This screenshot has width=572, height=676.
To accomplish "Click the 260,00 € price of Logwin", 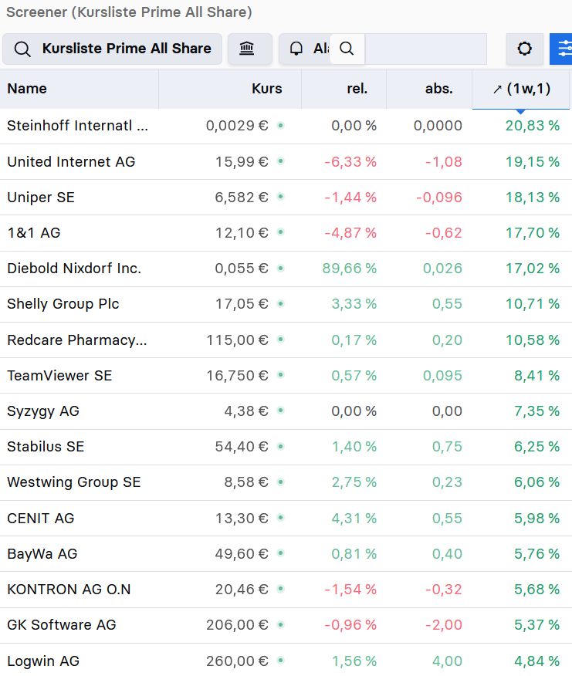I will (x=237, y=661).
